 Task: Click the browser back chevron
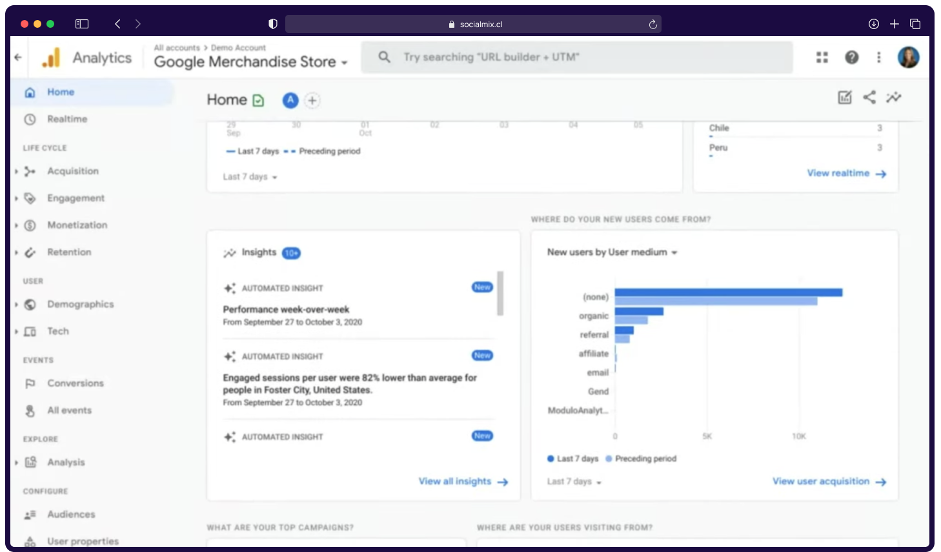(117, 24)
